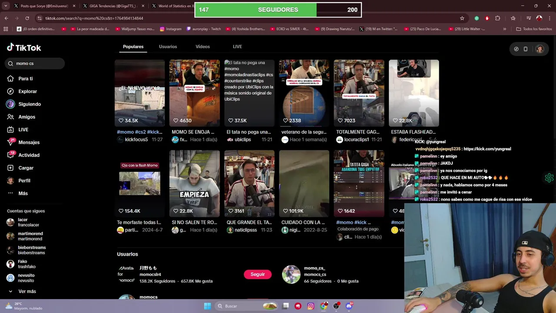Open OBS from the taskbar
This screenshot has width=556, height=313.
point(336,306)
